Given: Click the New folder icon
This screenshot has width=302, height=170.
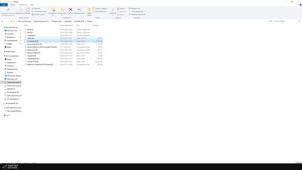Looking at the screenshot, I should click(x=89, y=9).
